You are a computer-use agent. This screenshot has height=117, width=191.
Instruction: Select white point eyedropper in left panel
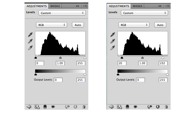pos(30,48)
